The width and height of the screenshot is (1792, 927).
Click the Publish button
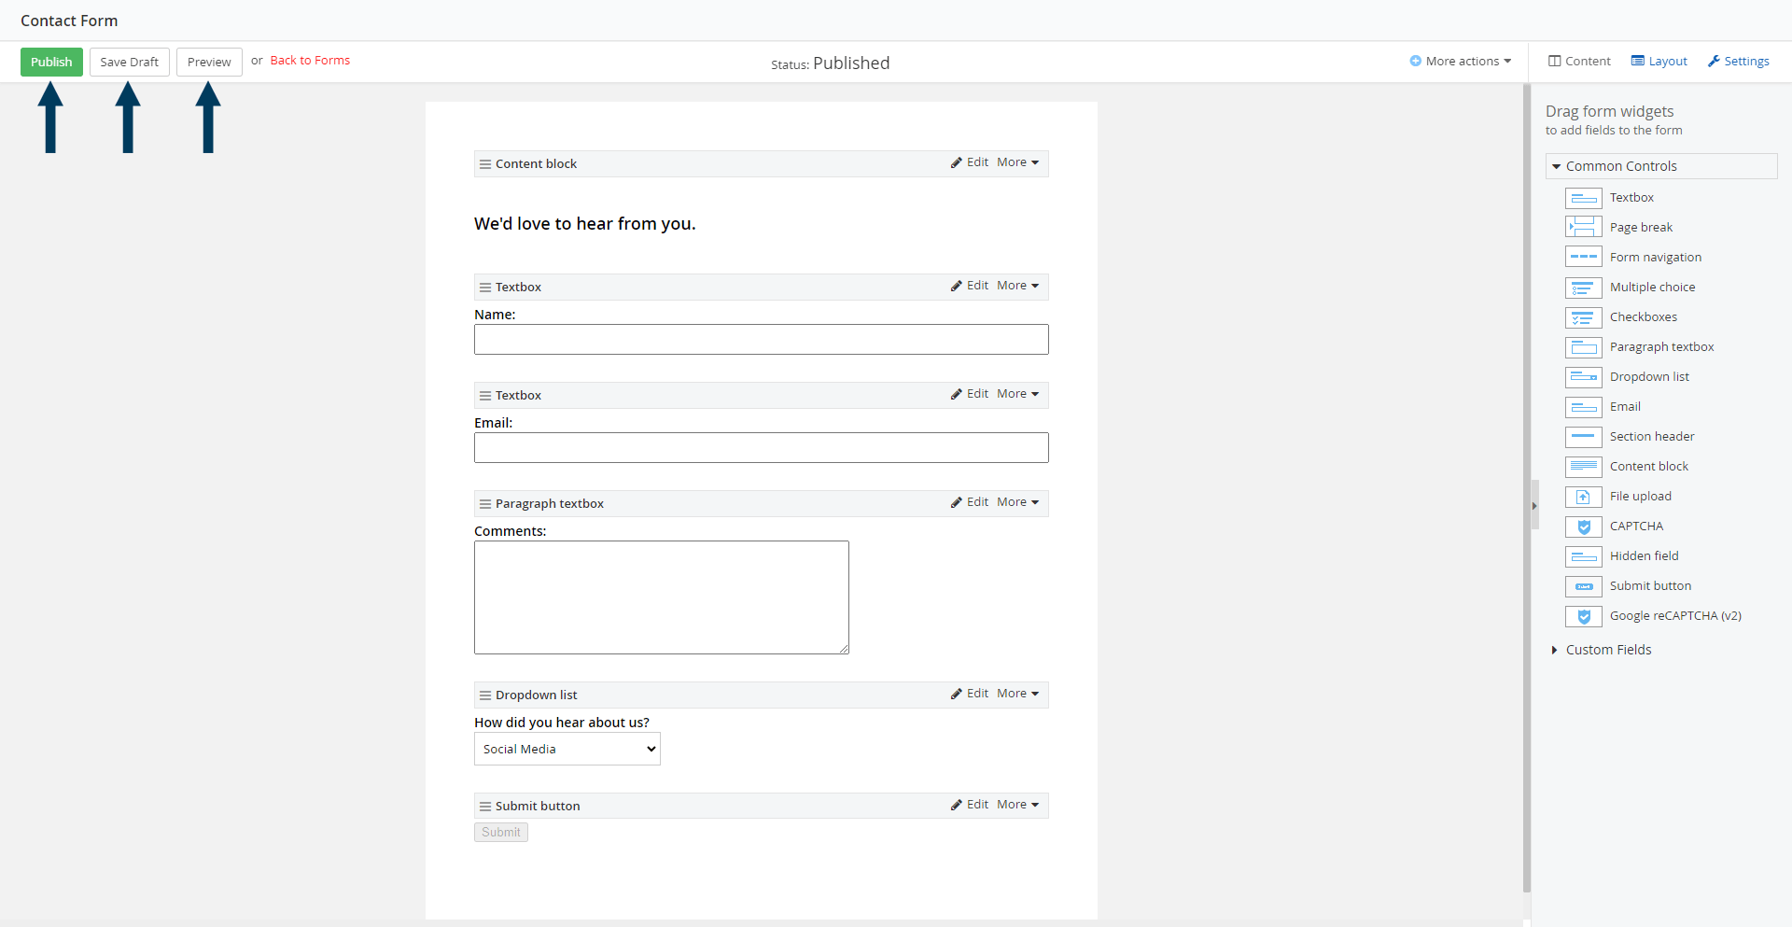(51, 62)
